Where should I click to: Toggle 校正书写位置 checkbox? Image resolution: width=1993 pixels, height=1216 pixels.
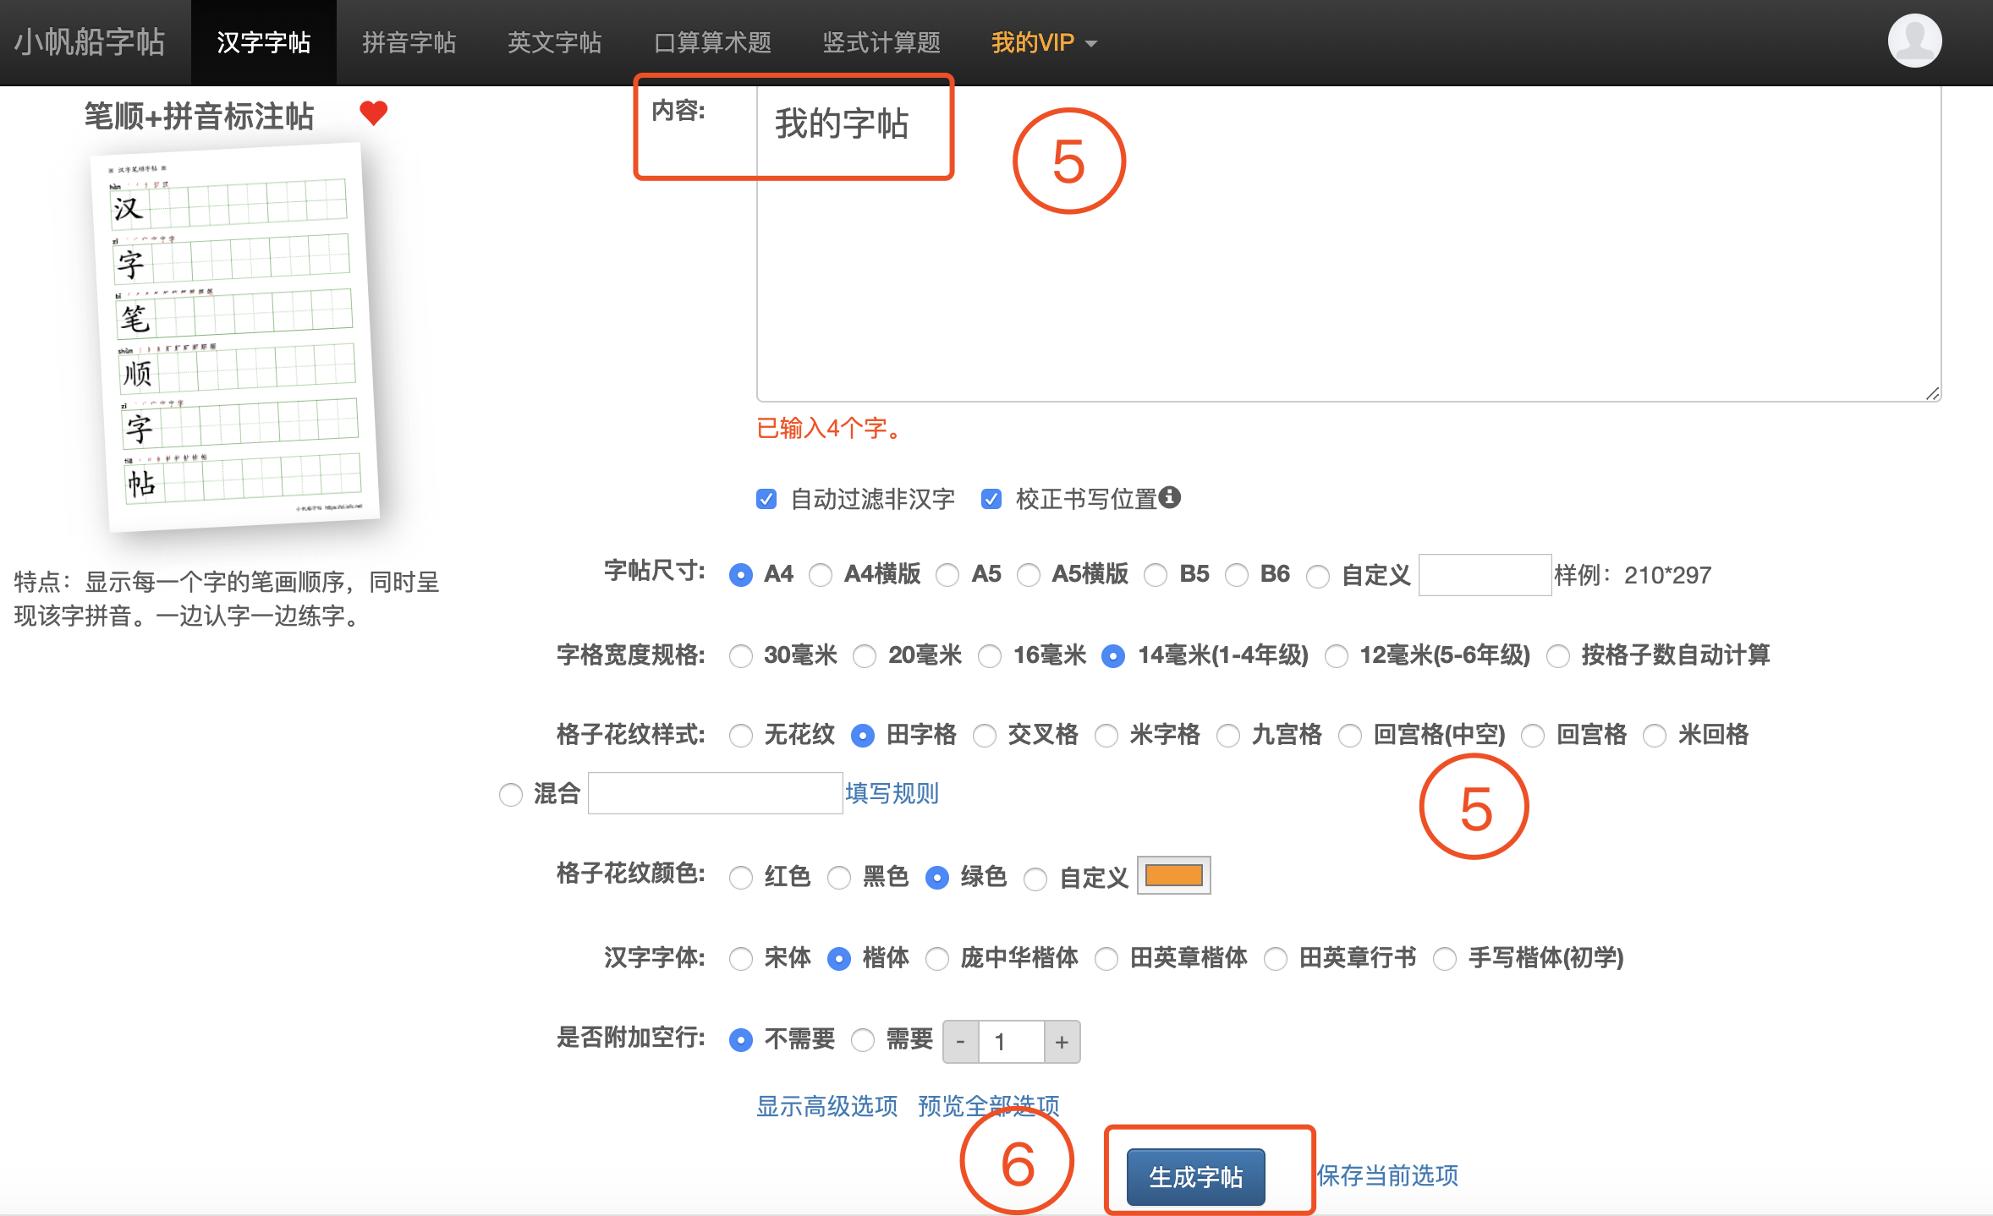991,499
